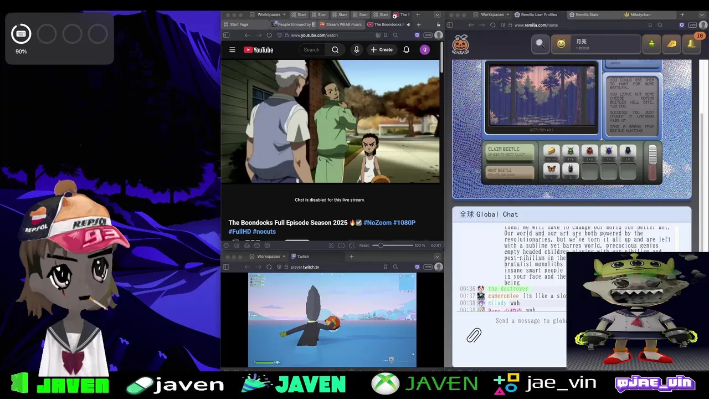The height and width of the screenshot is (399, 709).
Task: Mute audio on The Boondocks tab
Action: pyautogui.click(x=408, y=24)
